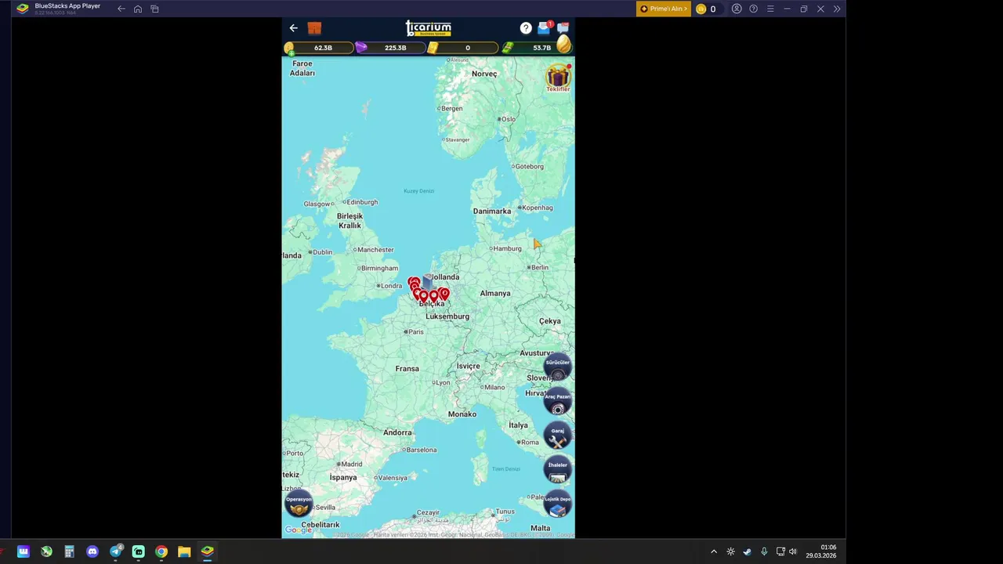
Task: Go to BlueStacks home screen
Action: (138, 9)
